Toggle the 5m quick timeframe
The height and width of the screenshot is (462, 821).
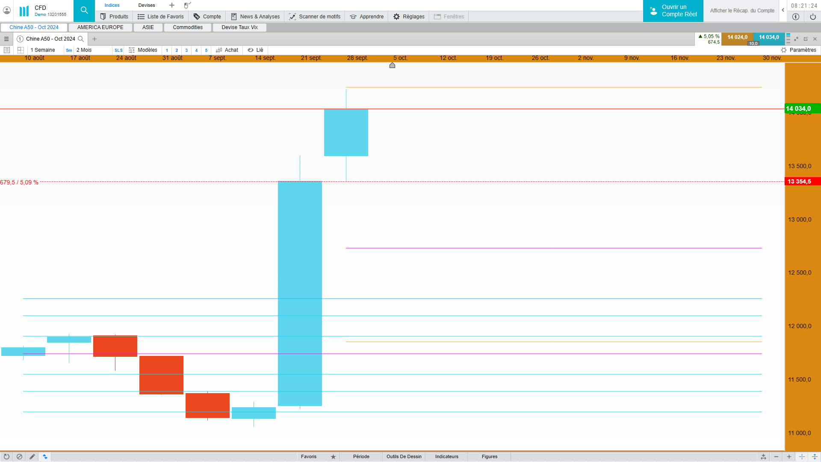(x=69, y=50)
